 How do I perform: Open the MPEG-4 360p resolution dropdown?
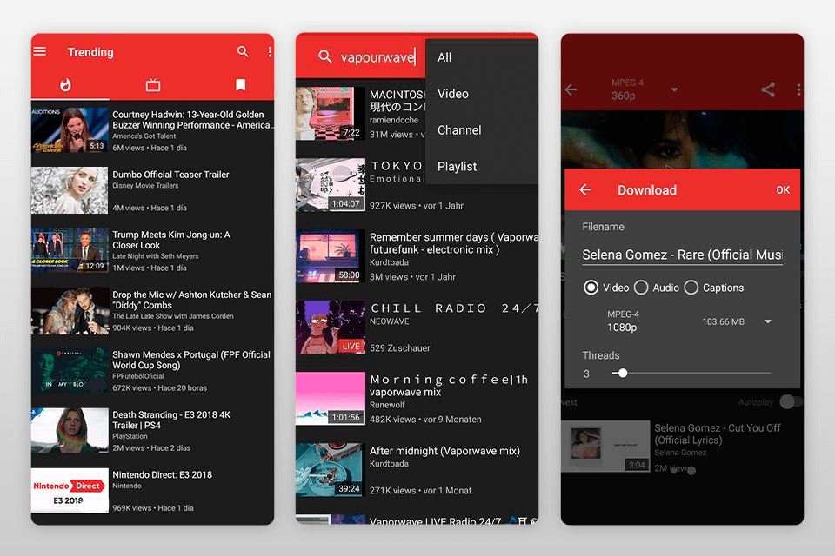674,89
